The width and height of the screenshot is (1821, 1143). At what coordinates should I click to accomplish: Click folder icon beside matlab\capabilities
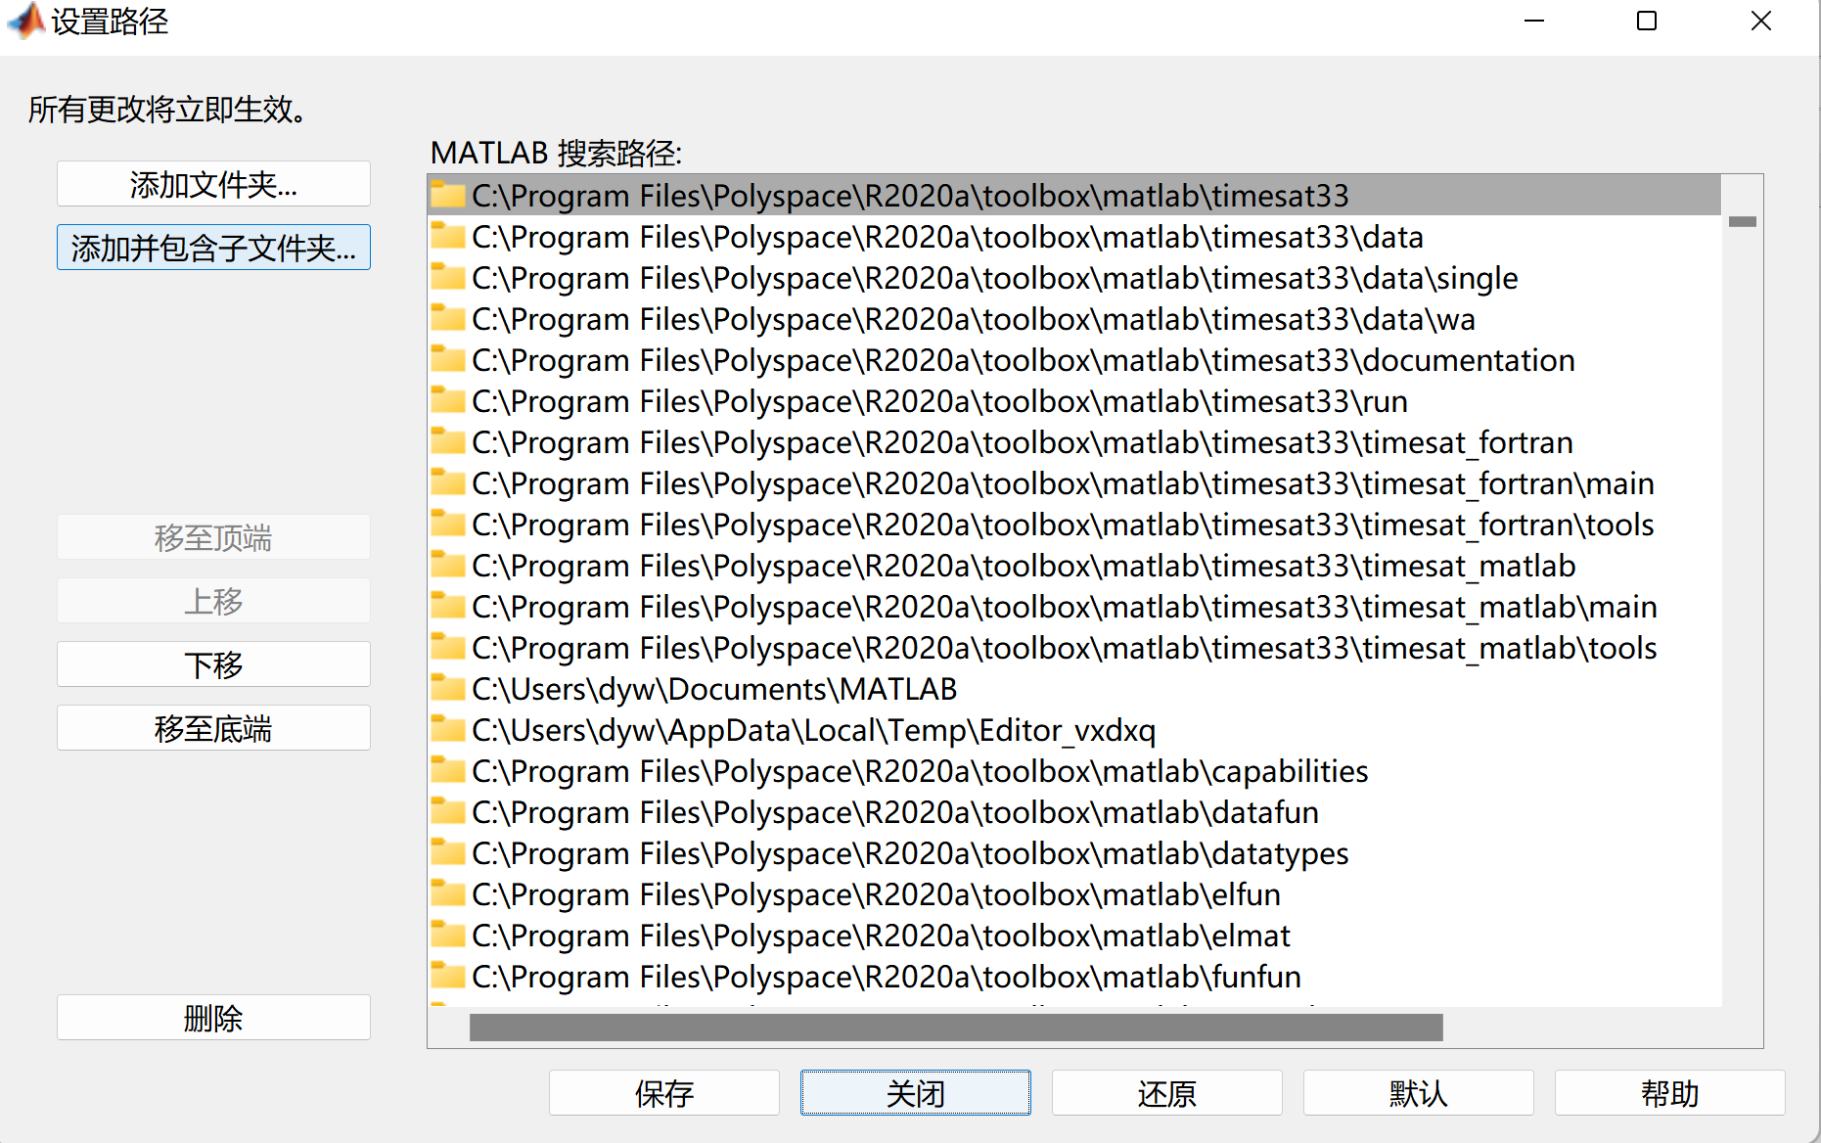pos(448,770)
